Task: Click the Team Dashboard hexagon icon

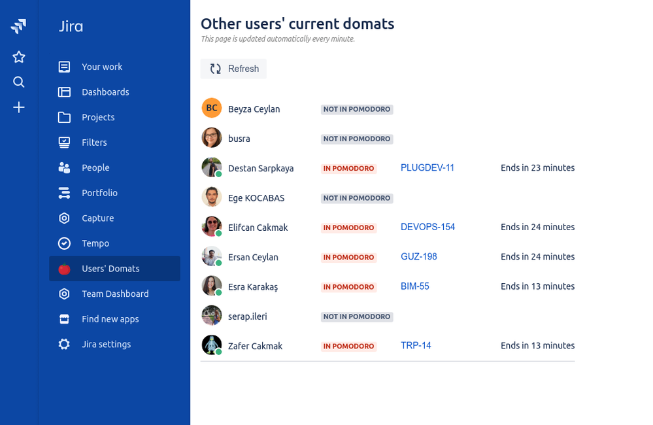Action: 64,294
